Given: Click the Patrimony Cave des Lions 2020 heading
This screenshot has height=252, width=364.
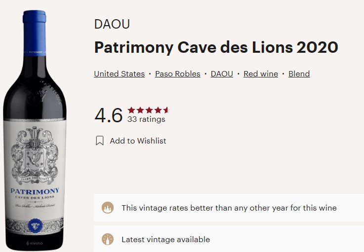Looking at the screenshot, I should (x=216, y=48).
